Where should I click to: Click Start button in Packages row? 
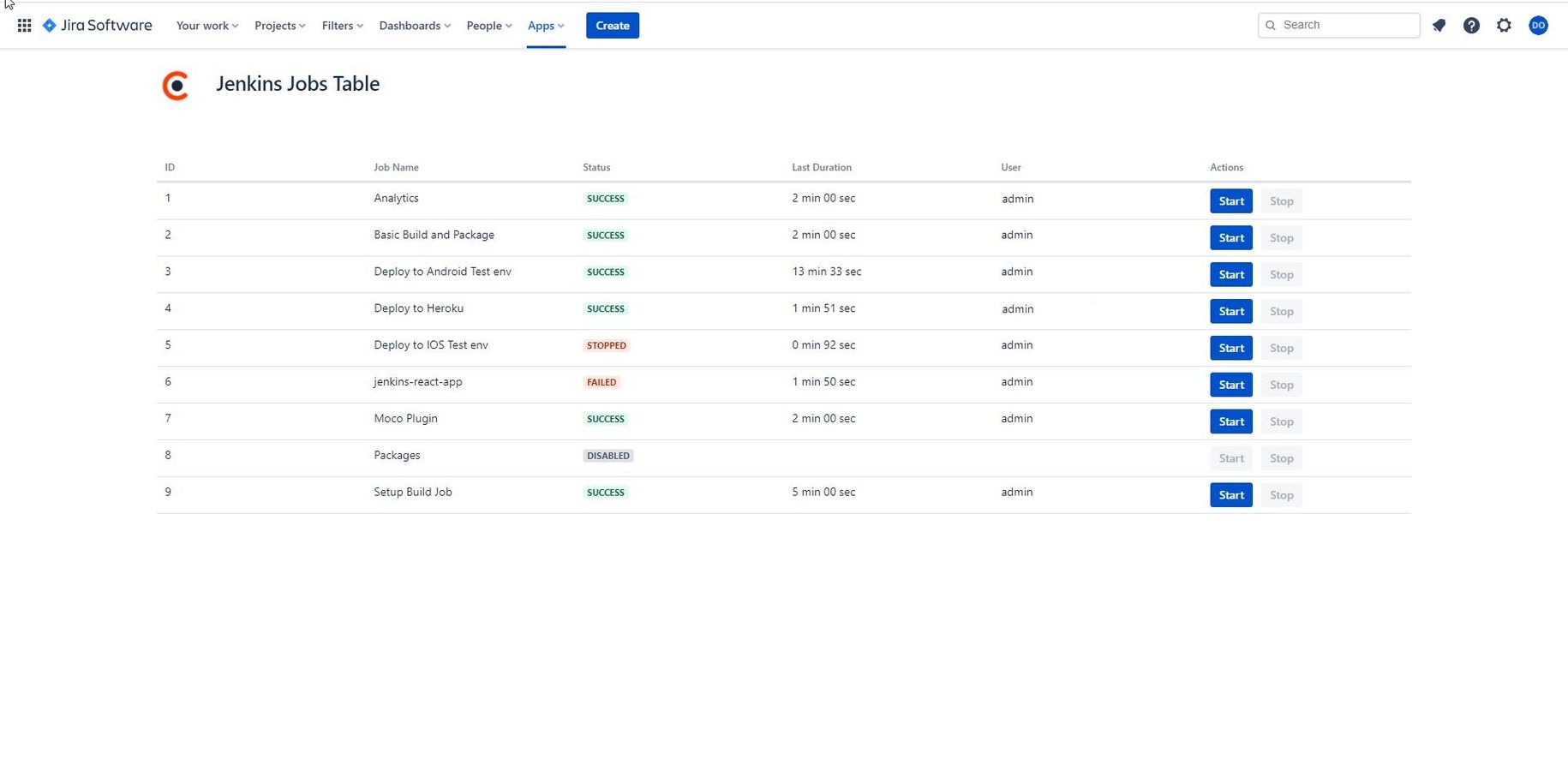1231,459
